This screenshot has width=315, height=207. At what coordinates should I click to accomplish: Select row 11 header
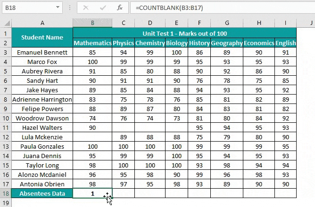click(6, 127)
